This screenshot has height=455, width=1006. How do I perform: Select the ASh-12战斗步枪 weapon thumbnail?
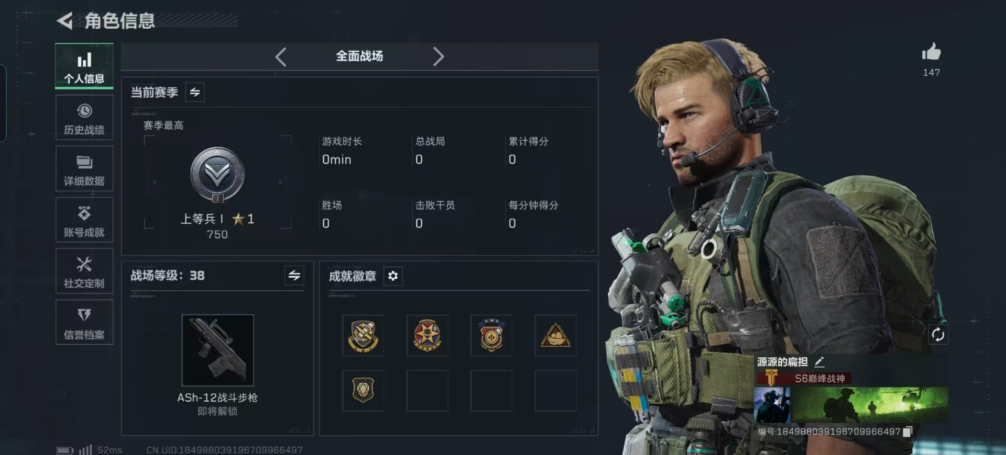coord(217,350)
